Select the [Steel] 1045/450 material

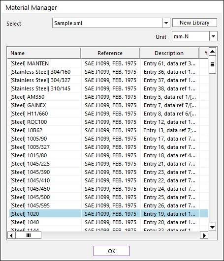tap(30, 189)
